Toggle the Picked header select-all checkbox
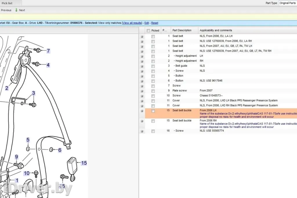The width and height of the screenshot is (297, 198). coord(148,30)
